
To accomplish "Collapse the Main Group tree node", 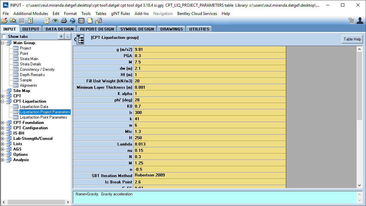I will point(3,43).
